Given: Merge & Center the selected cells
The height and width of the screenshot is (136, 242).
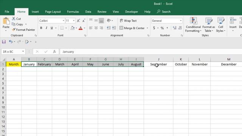Looking at the screenshot, I should [132, 28].
